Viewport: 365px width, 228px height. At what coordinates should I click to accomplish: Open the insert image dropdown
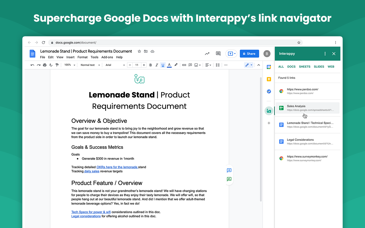click(198, 65)
